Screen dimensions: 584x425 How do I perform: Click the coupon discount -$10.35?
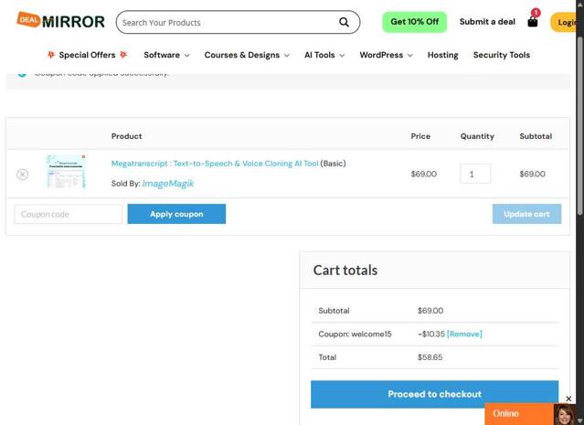[x=431, y=335]
